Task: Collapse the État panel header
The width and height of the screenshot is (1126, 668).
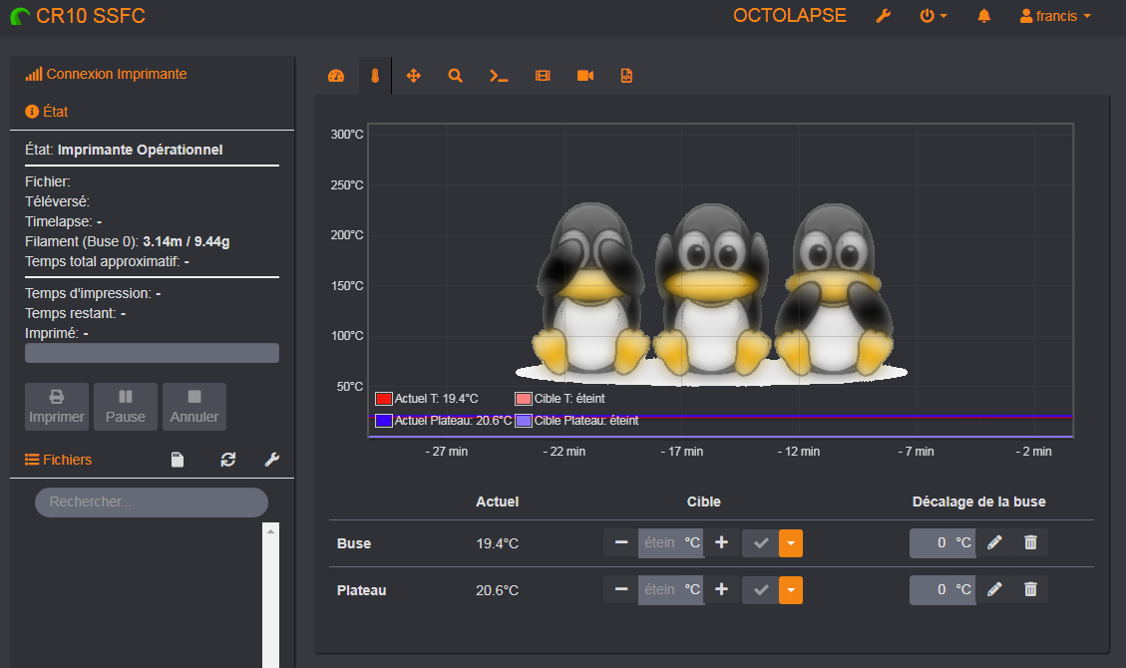Action: [x=47, y=112]
